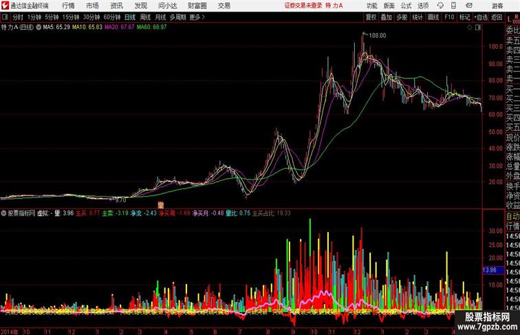Switch to the 15分钟 period tab
The width and height of the screenshot is (520, 335).
pos(71,17)
